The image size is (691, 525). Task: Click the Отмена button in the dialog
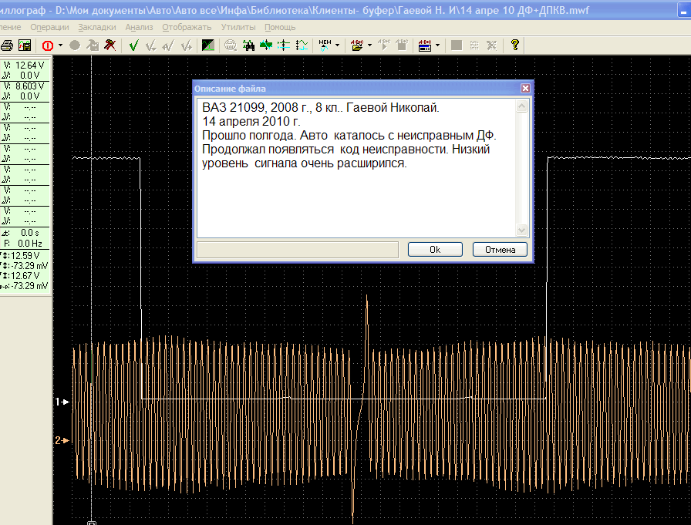coord(501,250)
